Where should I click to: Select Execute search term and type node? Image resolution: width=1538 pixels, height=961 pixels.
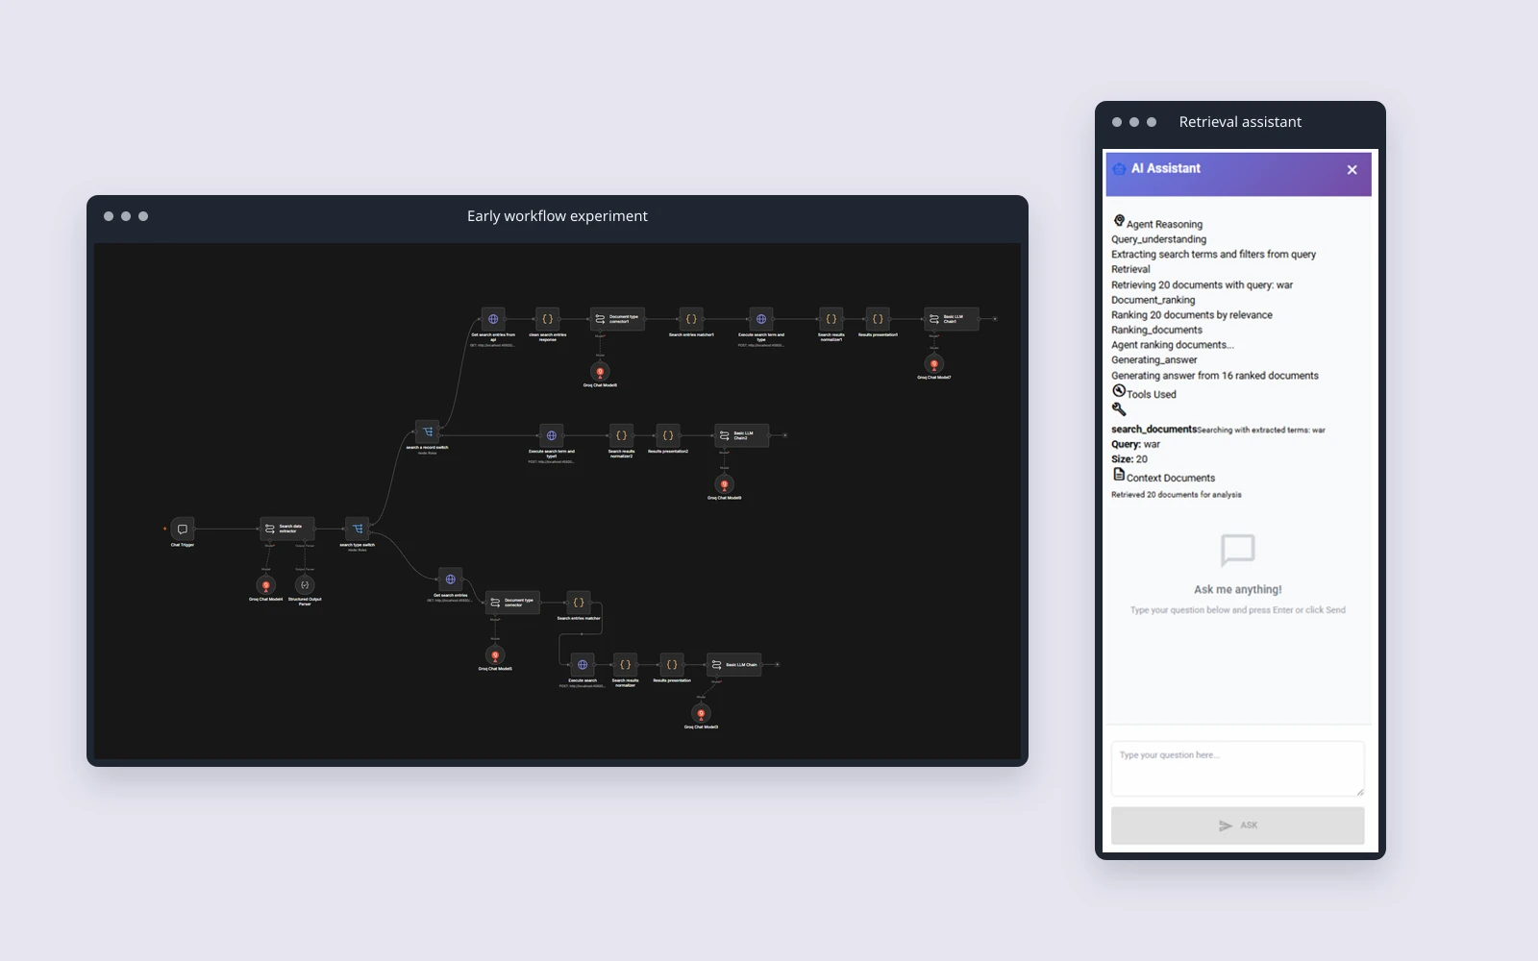tap(761, 319)
